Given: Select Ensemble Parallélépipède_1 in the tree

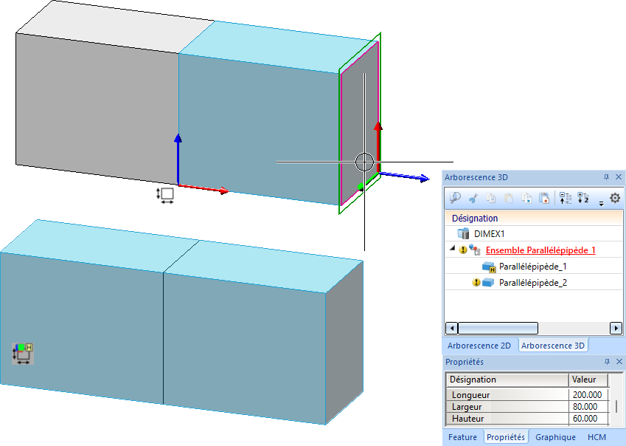Looking at the screenshot, I should [540, 250].
